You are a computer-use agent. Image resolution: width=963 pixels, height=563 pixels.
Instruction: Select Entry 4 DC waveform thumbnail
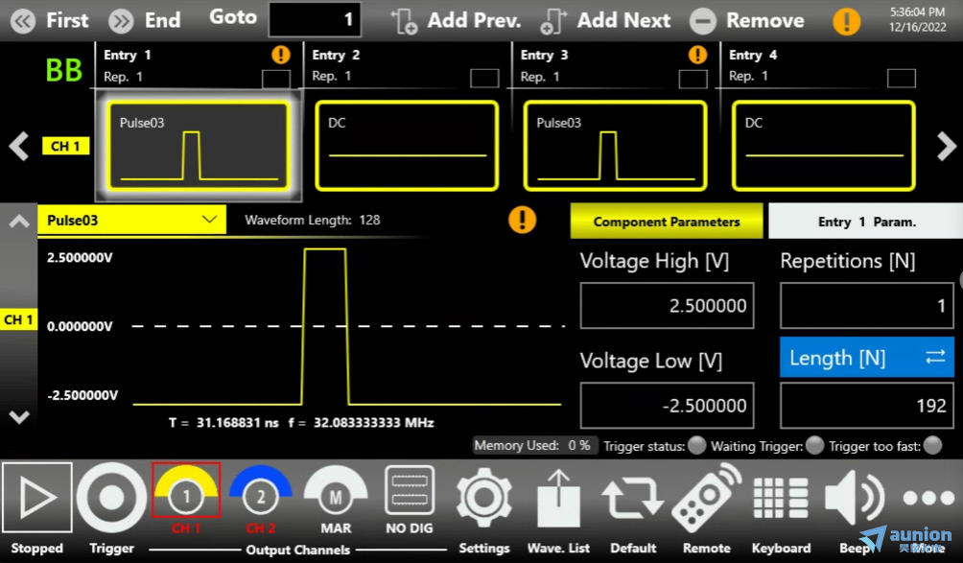point(823,146)
